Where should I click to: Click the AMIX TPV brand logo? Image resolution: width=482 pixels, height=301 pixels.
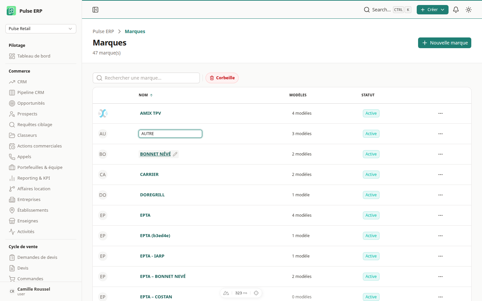(103, 113)
